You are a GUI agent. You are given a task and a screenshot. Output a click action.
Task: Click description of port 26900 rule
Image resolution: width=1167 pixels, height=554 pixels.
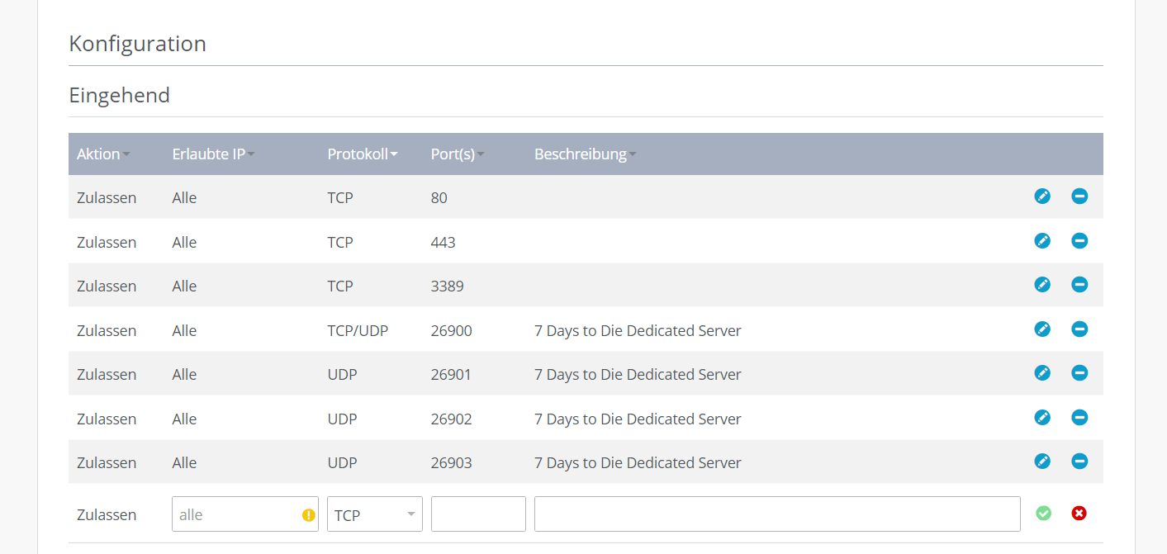[638, 331]
